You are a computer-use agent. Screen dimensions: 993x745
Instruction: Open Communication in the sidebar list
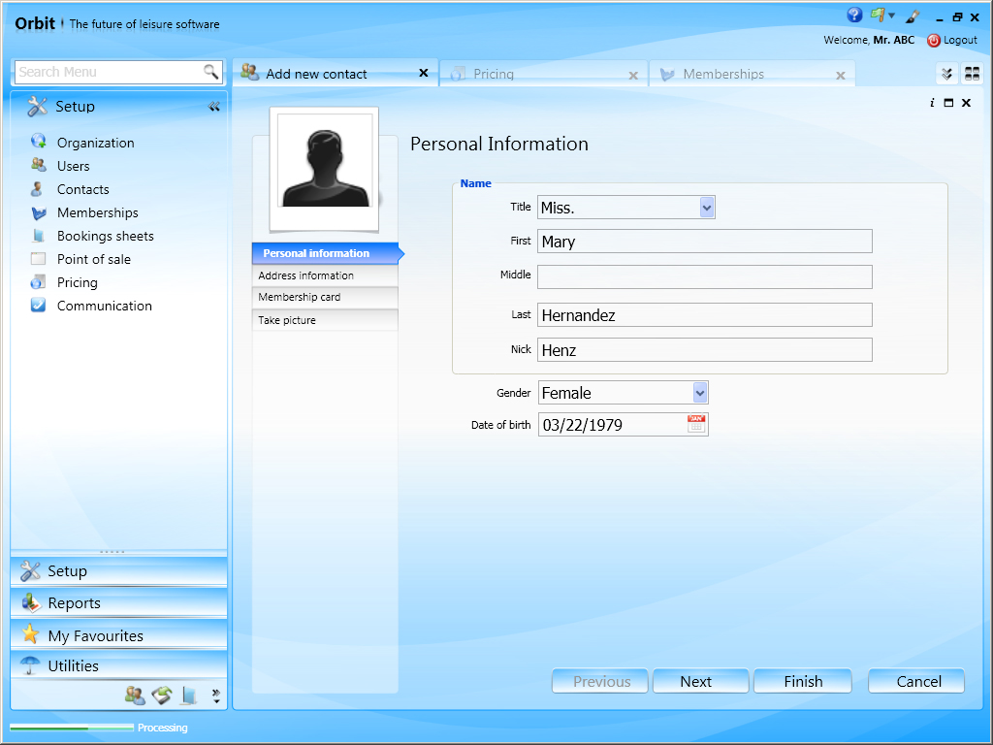click(x=105, y=306)
